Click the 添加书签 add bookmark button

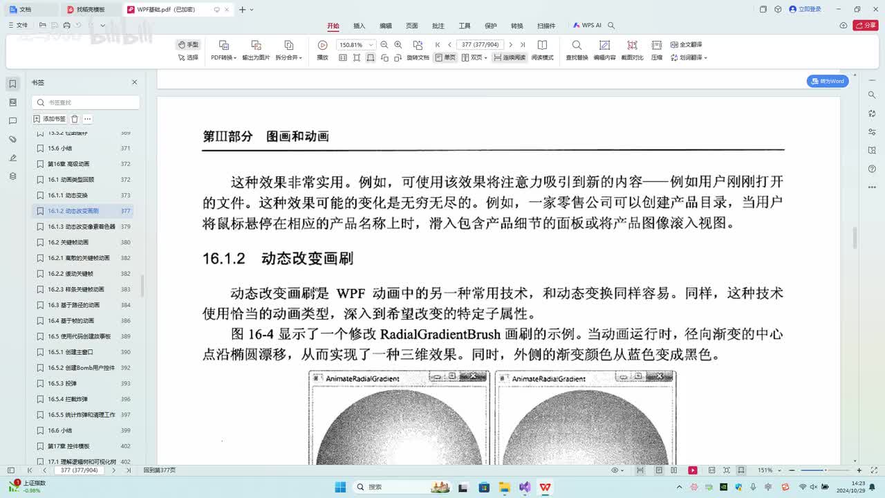point(50,119)
